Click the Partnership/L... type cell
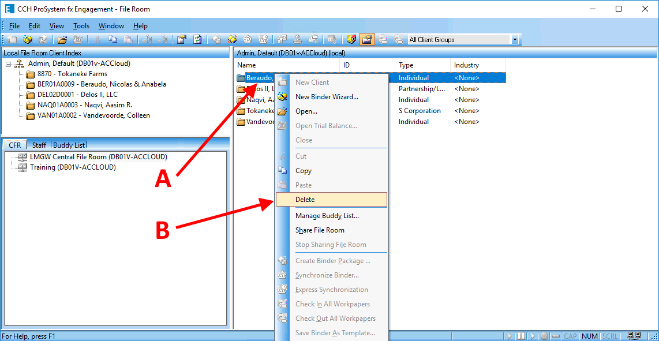The image size is (659, 341). click(421, 89)
